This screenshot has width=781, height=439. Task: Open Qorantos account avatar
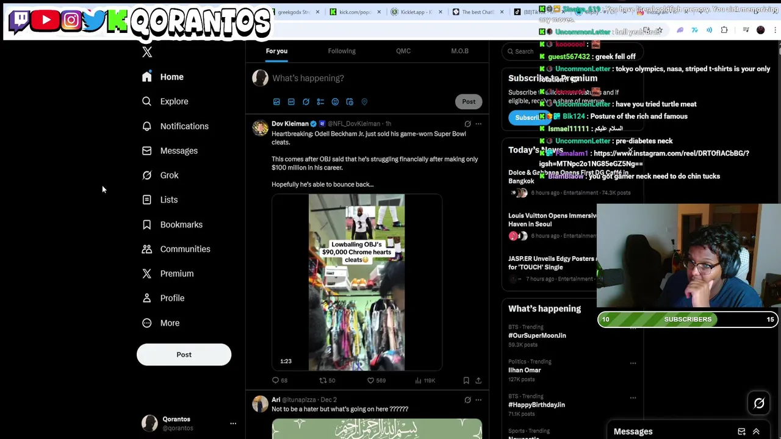tap(149, 423)
